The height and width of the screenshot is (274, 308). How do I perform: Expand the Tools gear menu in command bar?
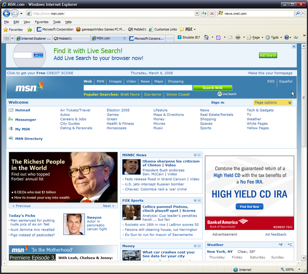[274, 37]
